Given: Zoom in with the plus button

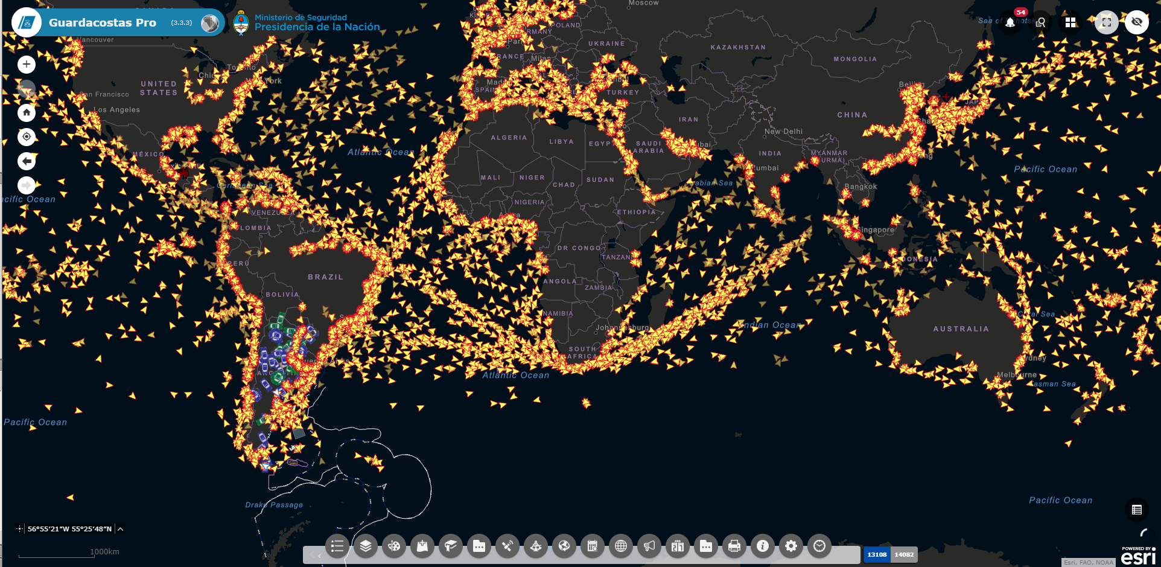Looking at the screenshot, I should click(27, 65).
